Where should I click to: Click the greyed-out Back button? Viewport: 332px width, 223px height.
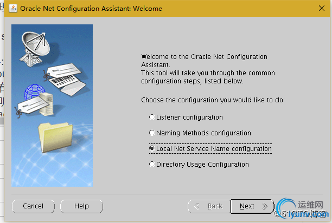pyautogui.click(x=208, y=206)
